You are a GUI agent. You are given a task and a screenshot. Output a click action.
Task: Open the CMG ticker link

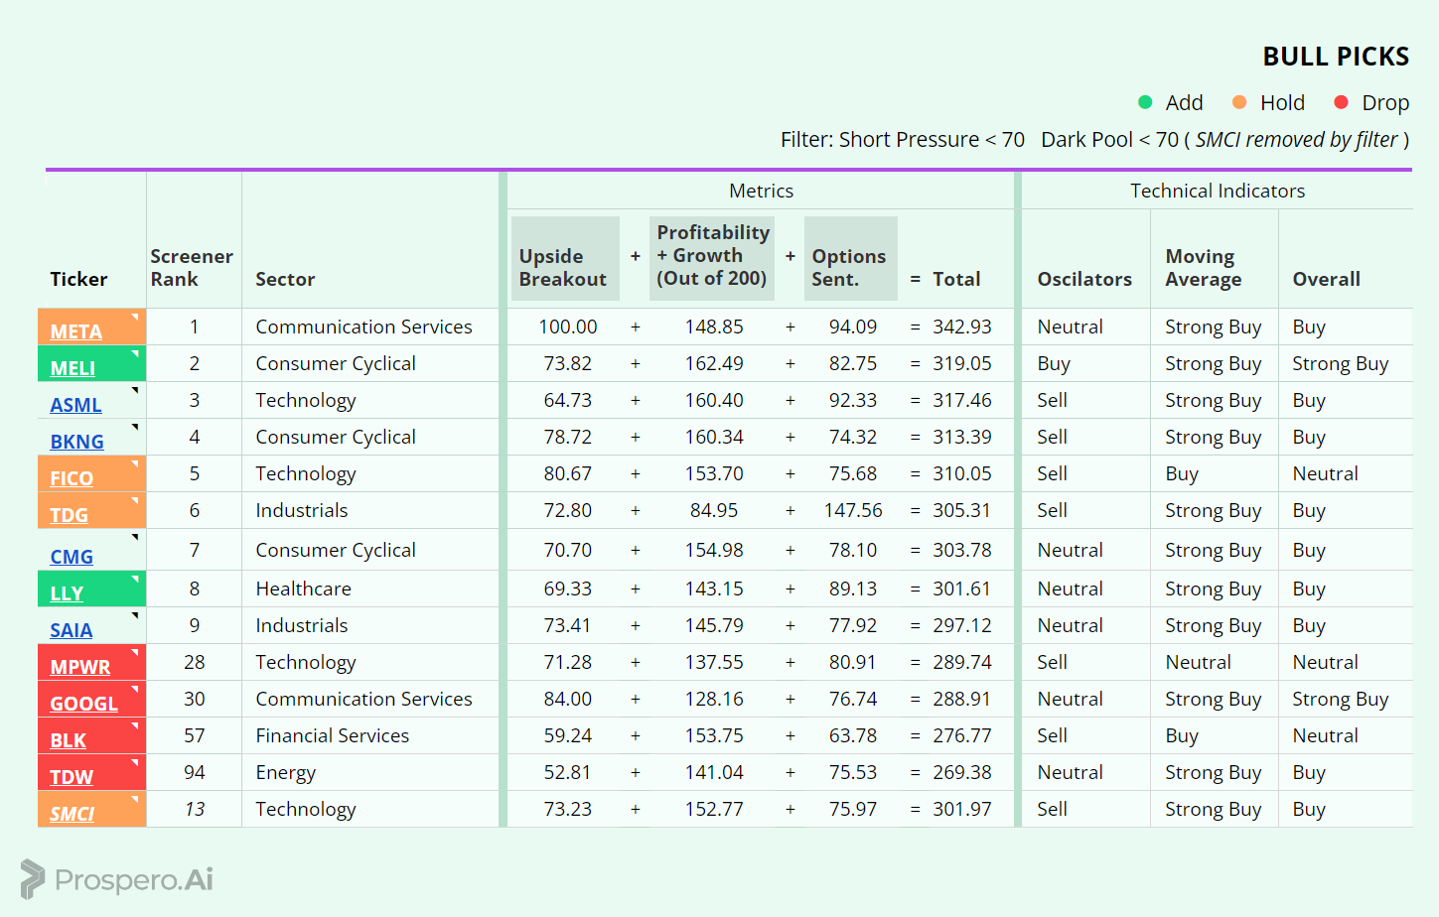coord(72,557)
